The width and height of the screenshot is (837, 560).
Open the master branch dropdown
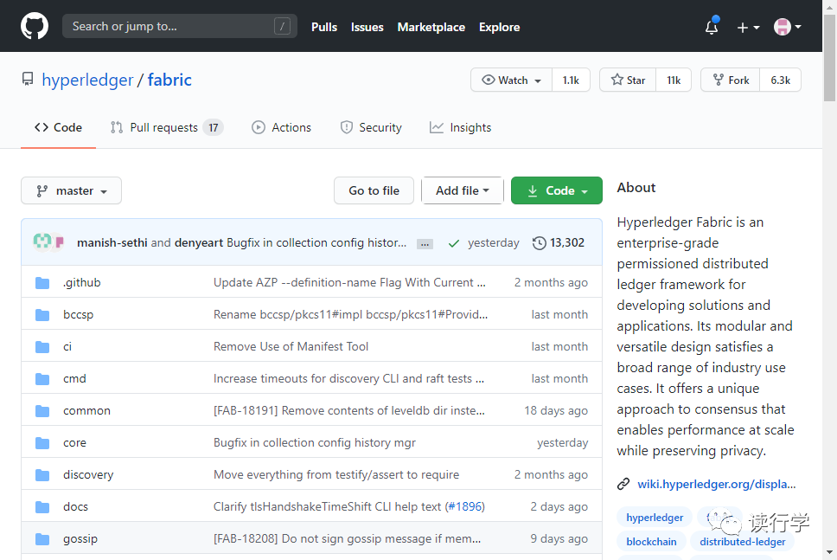pyautogui.click(x=71, y=190)
